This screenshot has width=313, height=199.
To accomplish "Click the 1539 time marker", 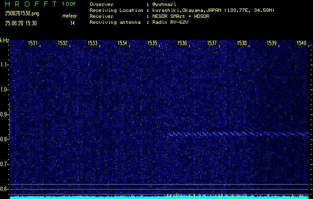I will 272,43.
